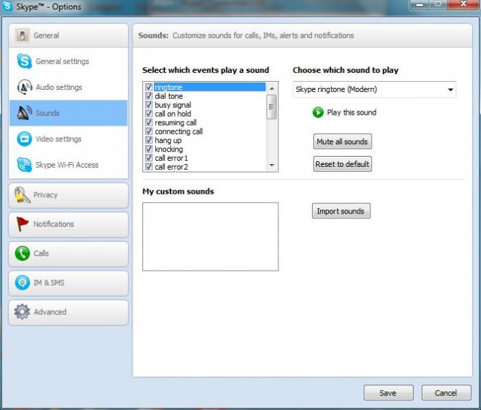This screenshot has width=481, height=410.
Task: Click the Skype logo in the title bar
Action: (7, 5)
